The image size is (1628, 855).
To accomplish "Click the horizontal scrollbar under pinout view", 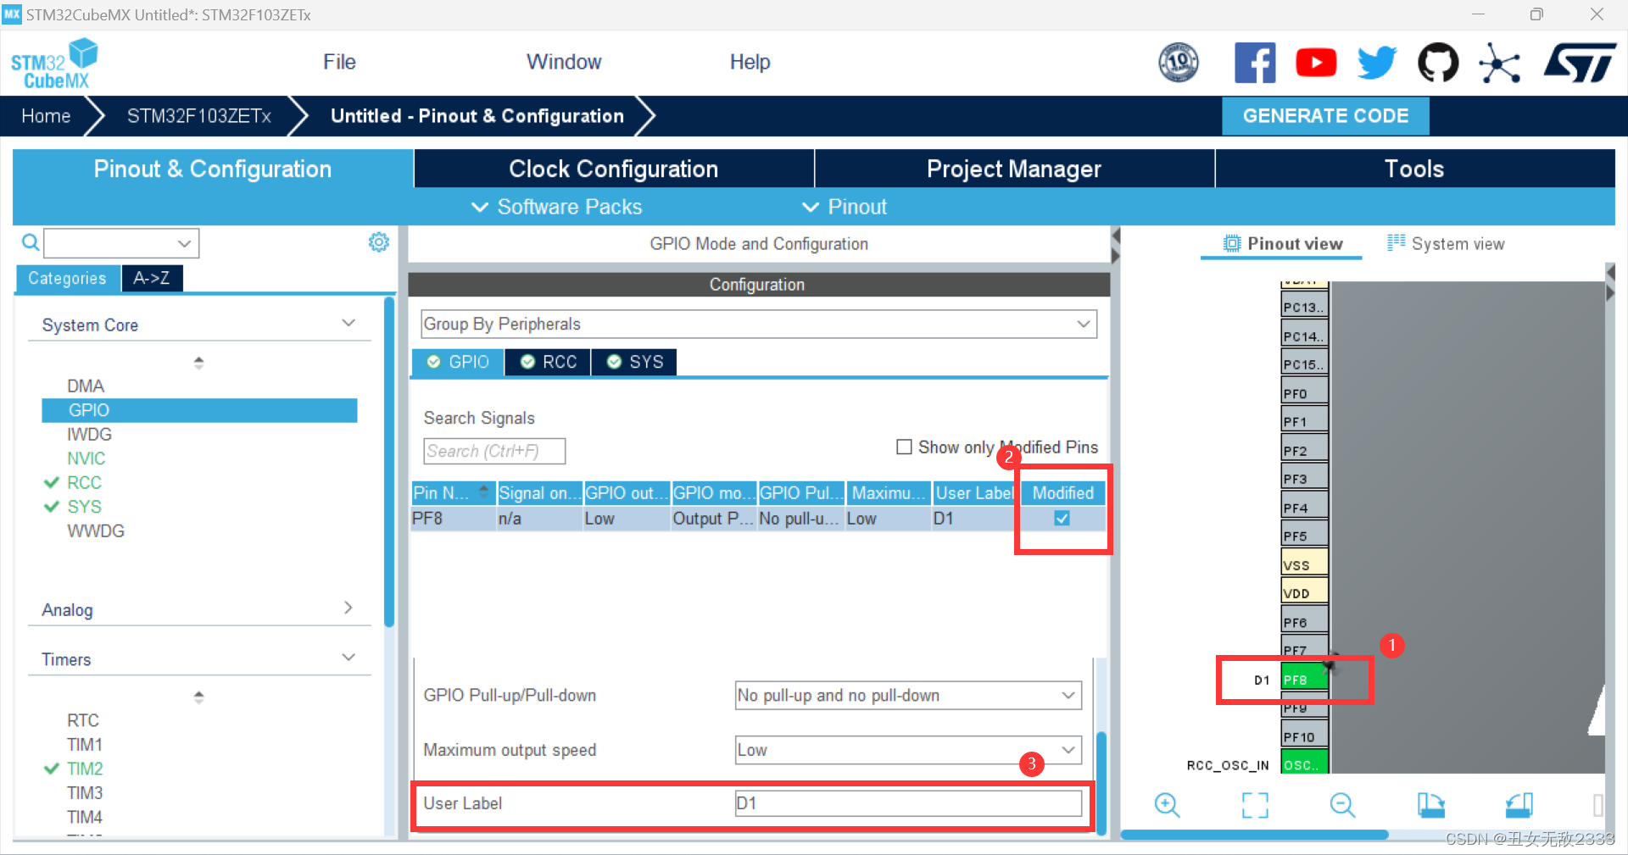I will (x=1255, y=835).
